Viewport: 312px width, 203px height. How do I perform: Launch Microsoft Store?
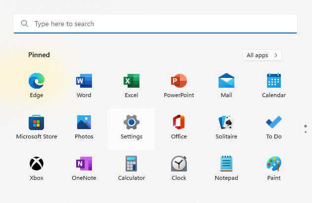[37, 127]
